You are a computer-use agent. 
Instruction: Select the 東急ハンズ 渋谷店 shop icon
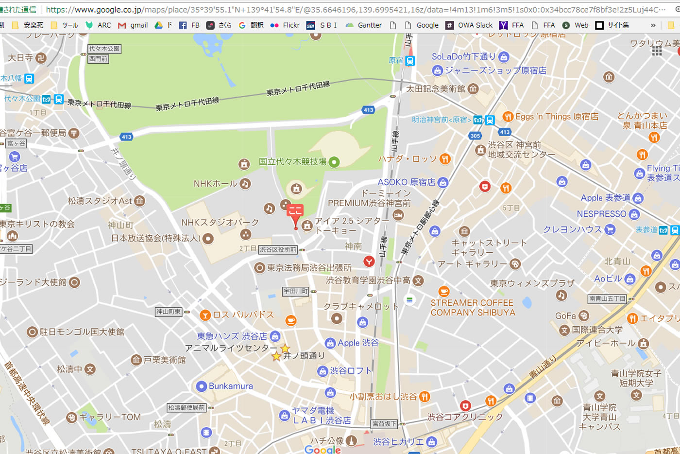click(275, 336)
